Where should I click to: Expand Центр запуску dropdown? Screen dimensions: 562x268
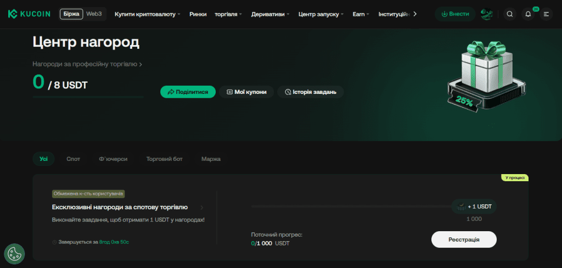(321, 14)
